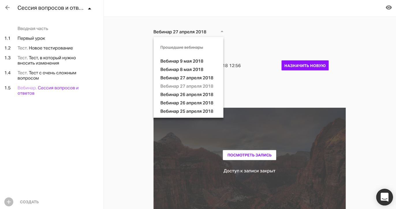Select the greyed Вебинар 27 апреля 2018 entry
Image resolution: width=396 pixels, height=209 pixels.
pos(187,86)
